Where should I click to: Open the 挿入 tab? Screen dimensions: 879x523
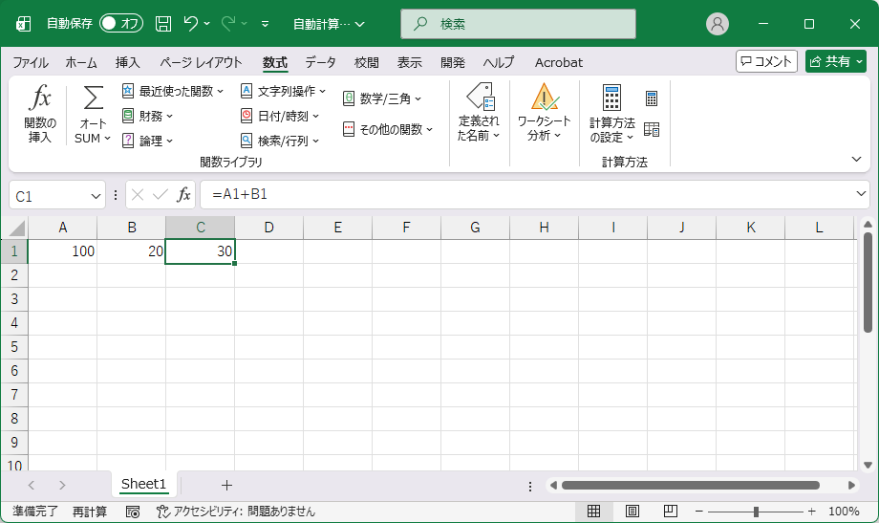pyautogui.click(x=127, y=62)
